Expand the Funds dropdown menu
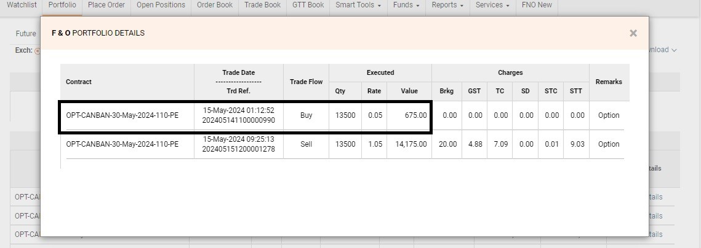Screen dimensions: 701x248 (406, 5)
